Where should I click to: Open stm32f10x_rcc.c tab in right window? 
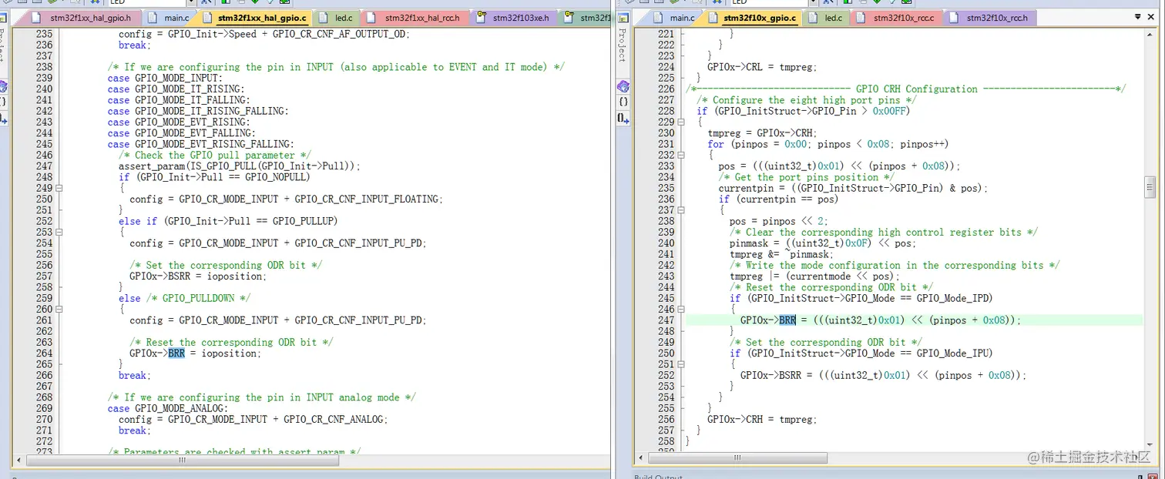tap(896, 18)
